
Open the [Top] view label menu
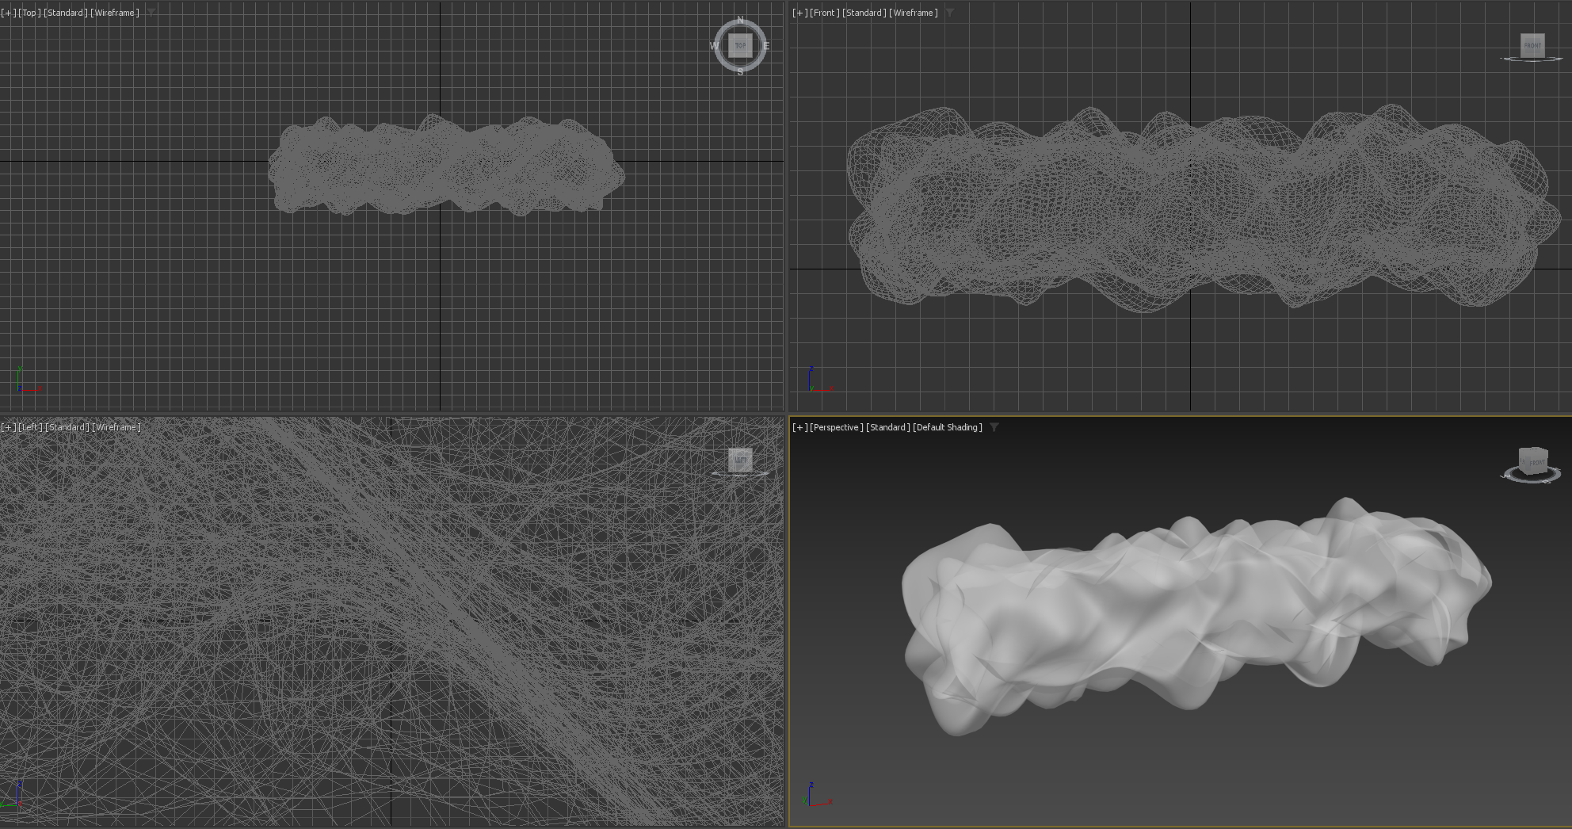tap(29, 13)
